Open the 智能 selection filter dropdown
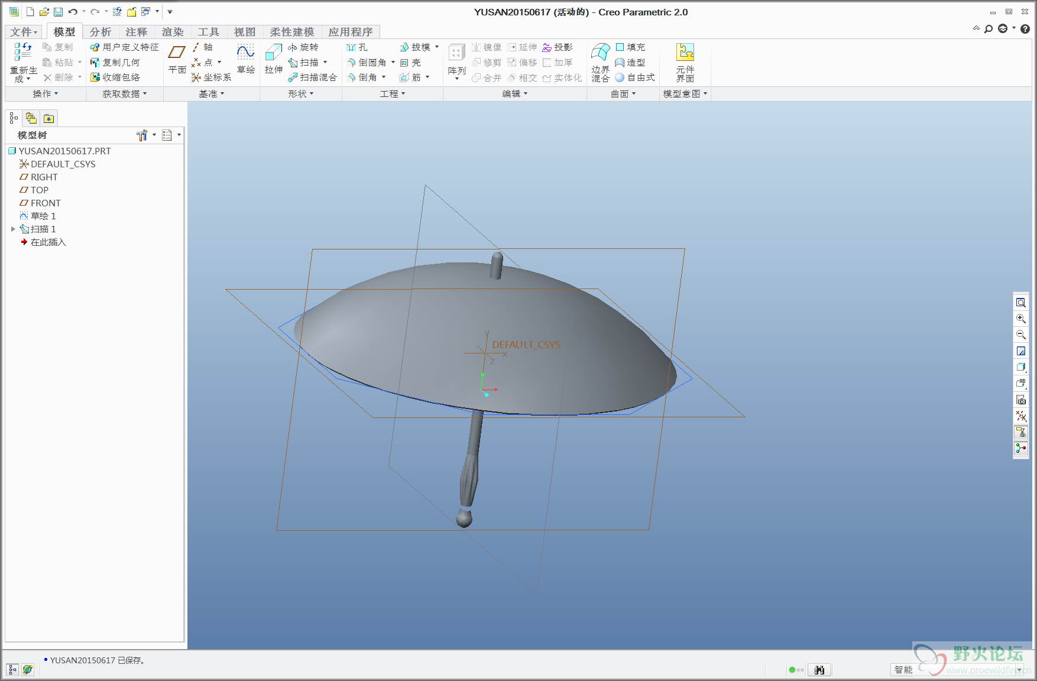 tap(1019, 670)
